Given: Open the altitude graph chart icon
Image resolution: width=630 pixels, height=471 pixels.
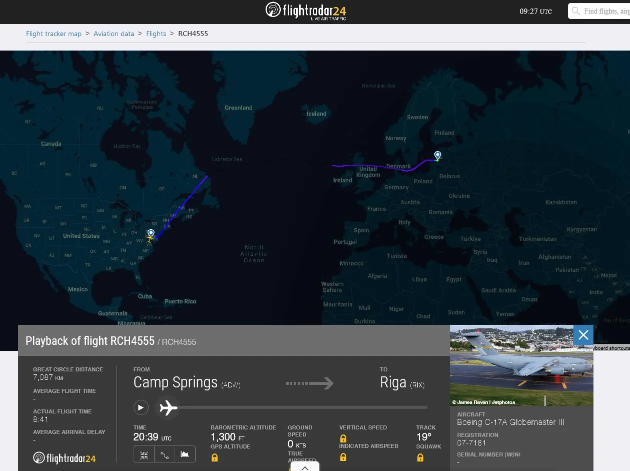Looking at the screenshot, I should [x=185, y=454].
